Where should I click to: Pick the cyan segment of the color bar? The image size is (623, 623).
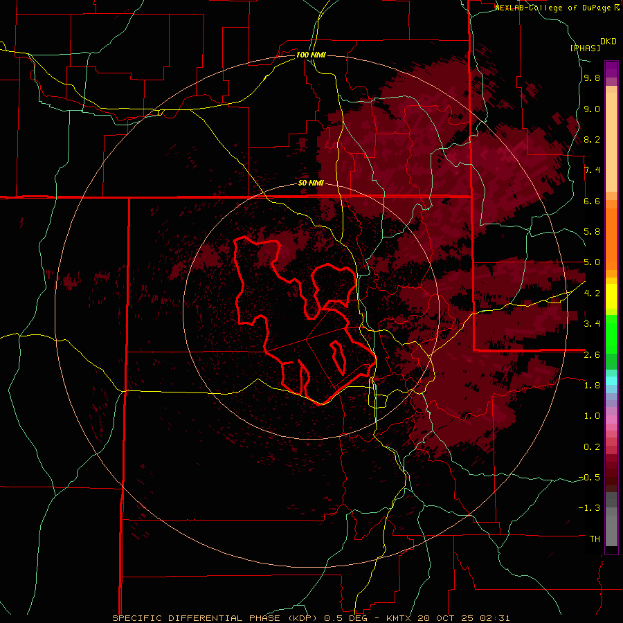coord(611,381)
